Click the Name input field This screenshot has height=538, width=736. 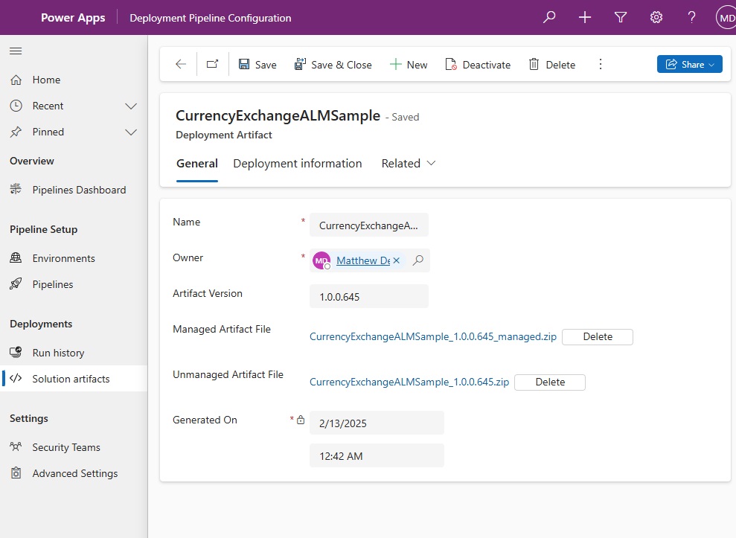(369, 225)
